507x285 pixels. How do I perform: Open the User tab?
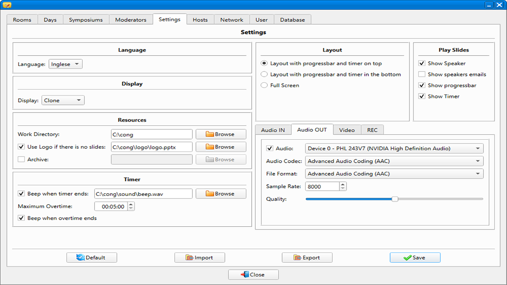click(x=262, y=20)
